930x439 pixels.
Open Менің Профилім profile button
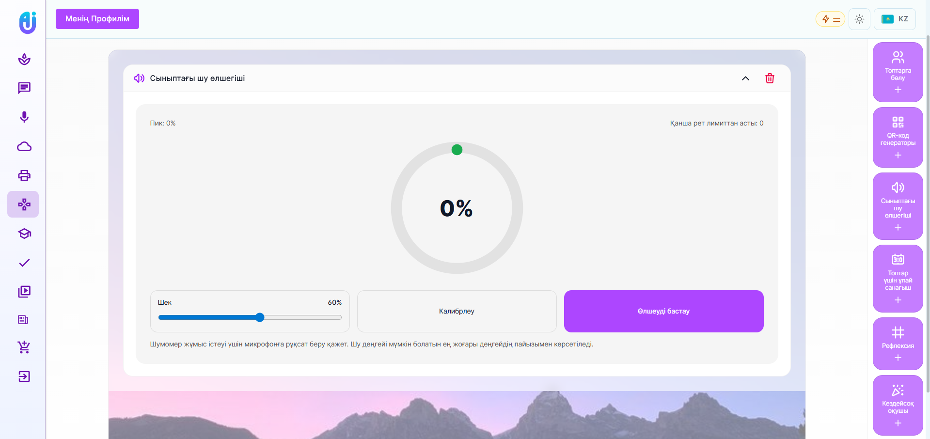tap(97, 19)
